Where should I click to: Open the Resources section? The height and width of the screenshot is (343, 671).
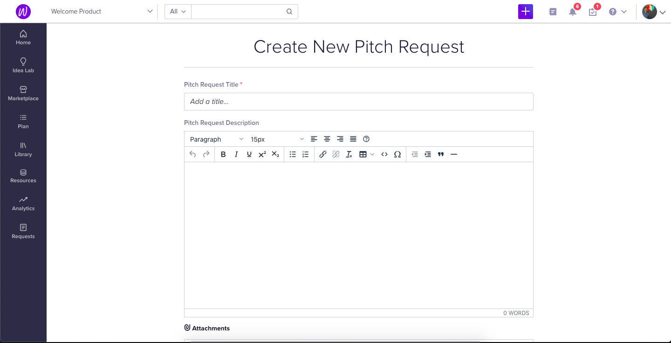[x=23, y=176]
